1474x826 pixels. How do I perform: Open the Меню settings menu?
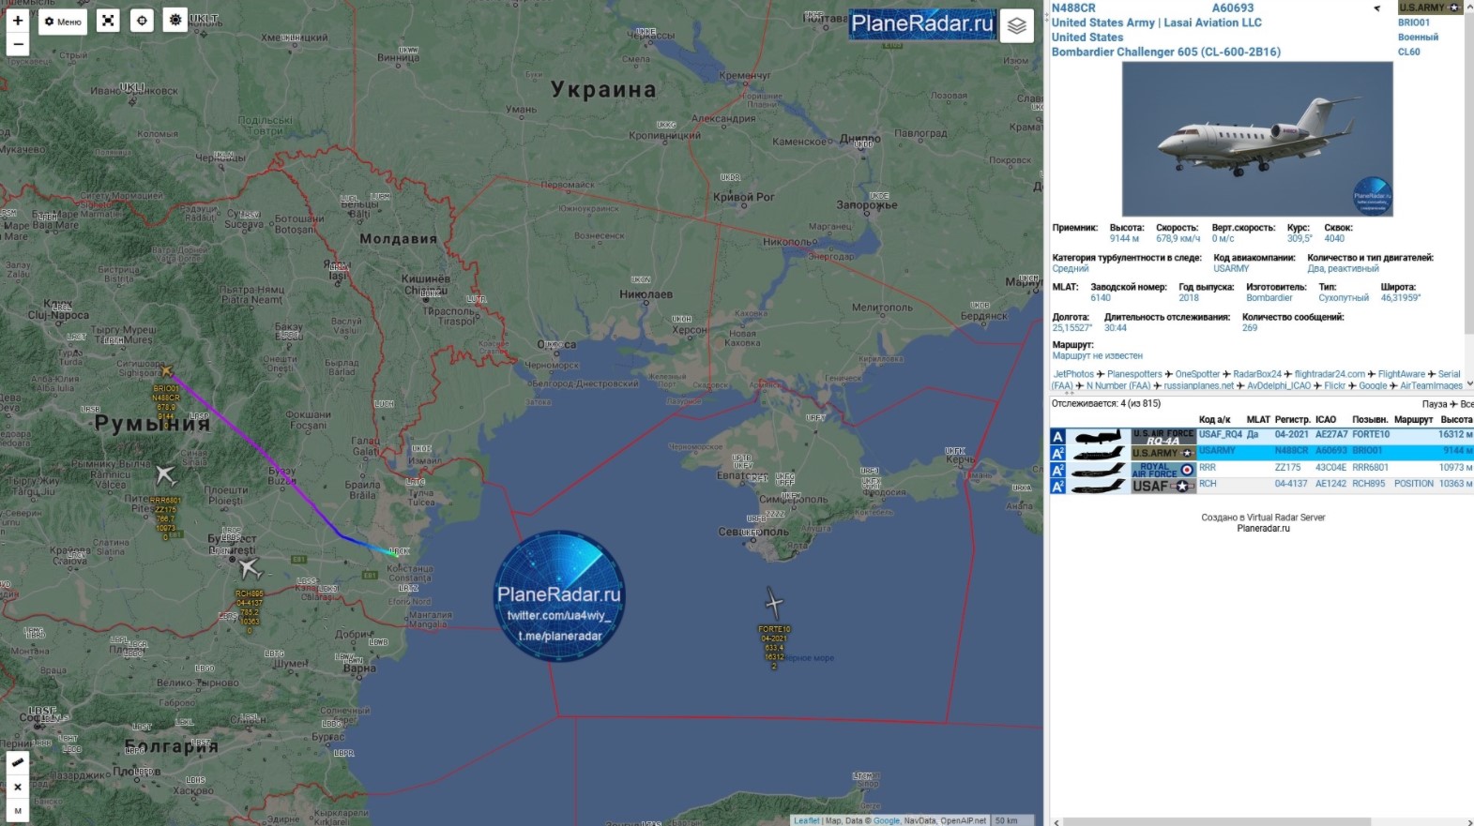[63, 22]
